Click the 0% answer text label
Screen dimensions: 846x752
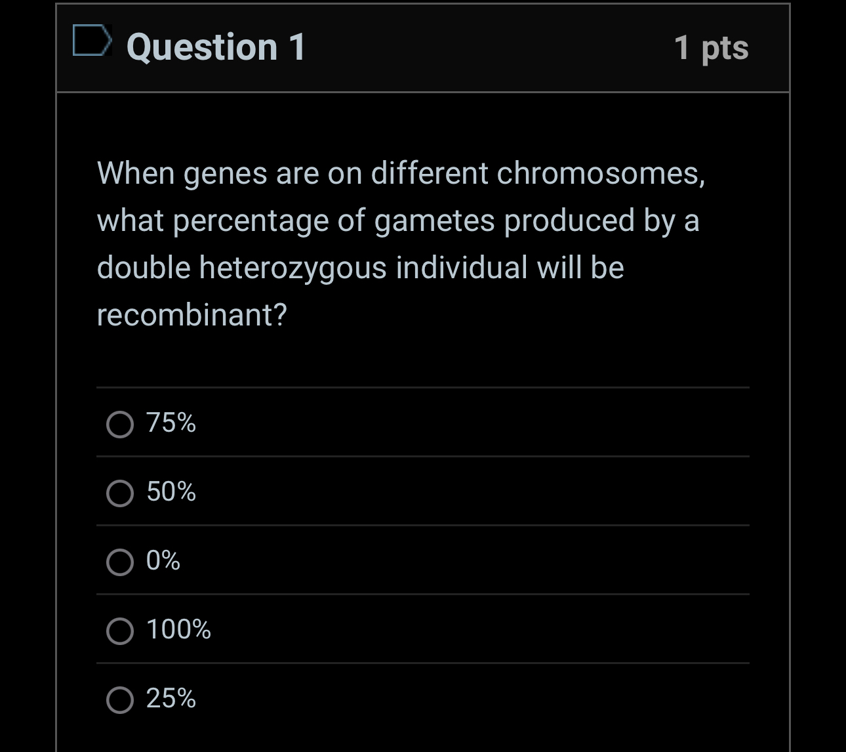163,562
